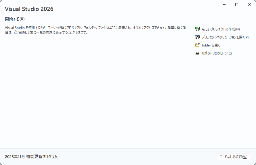256x165 pixels.
Task: Click the clone repository icon
Action: tap(197, 53)
